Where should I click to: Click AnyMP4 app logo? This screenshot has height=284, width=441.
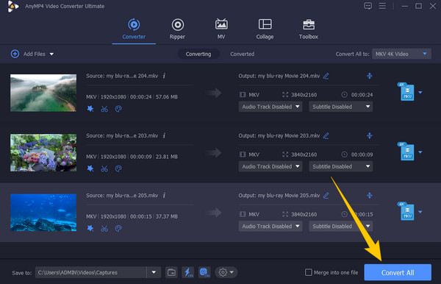tap(12, 6)
